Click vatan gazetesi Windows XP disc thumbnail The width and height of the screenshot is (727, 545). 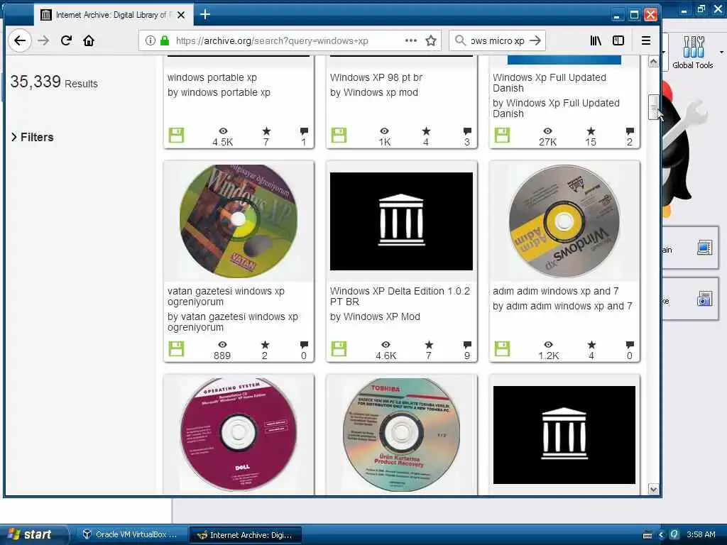coord(239,221)
